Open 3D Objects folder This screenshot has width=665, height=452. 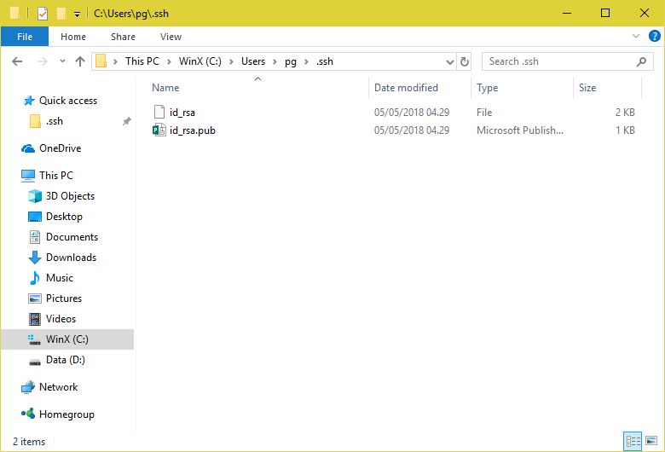click(x=70, y=195)
